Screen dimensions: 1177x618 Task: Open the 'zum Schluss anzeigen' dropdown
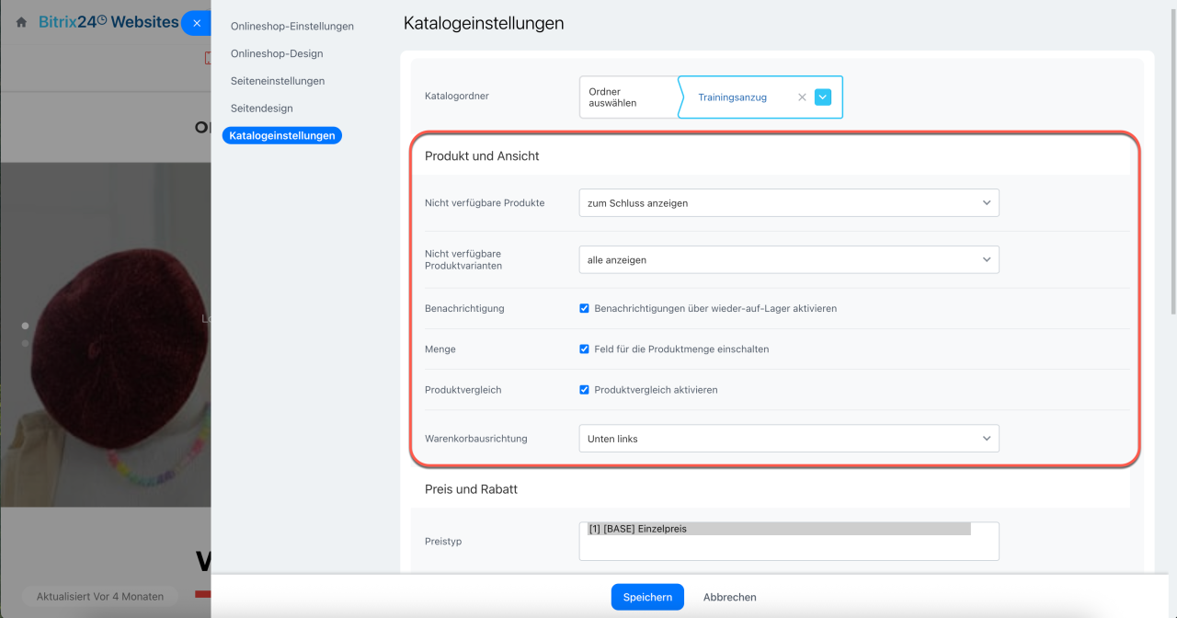[788, 203]
